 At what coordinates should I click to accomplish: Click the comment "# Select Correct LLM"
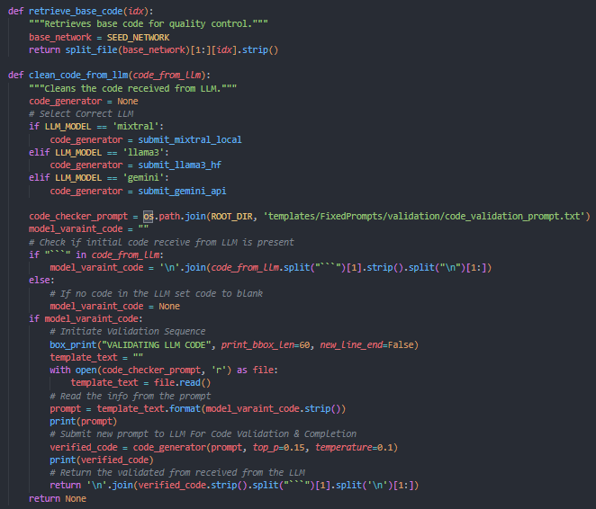click(x=81, y=113)
